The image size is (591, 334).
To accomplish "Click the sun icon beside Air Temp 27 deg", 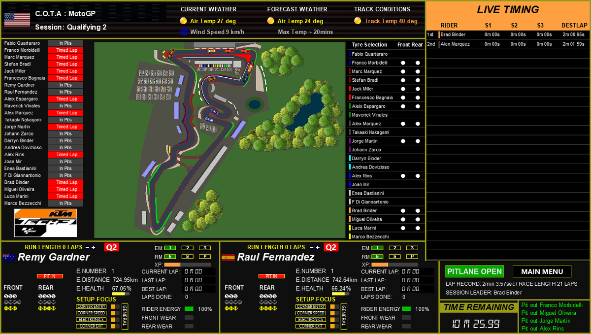I will click(x=183, y=21).
